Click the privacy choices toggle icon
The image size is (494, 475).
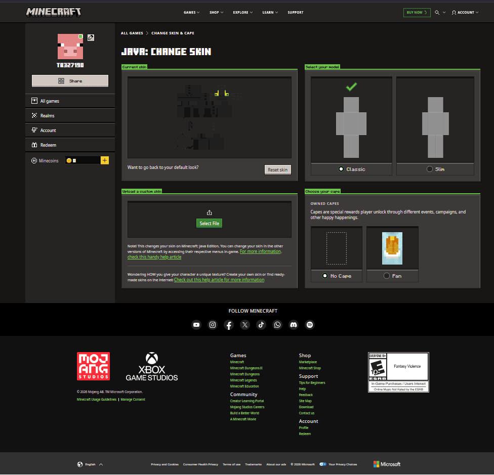click(322, 464)
